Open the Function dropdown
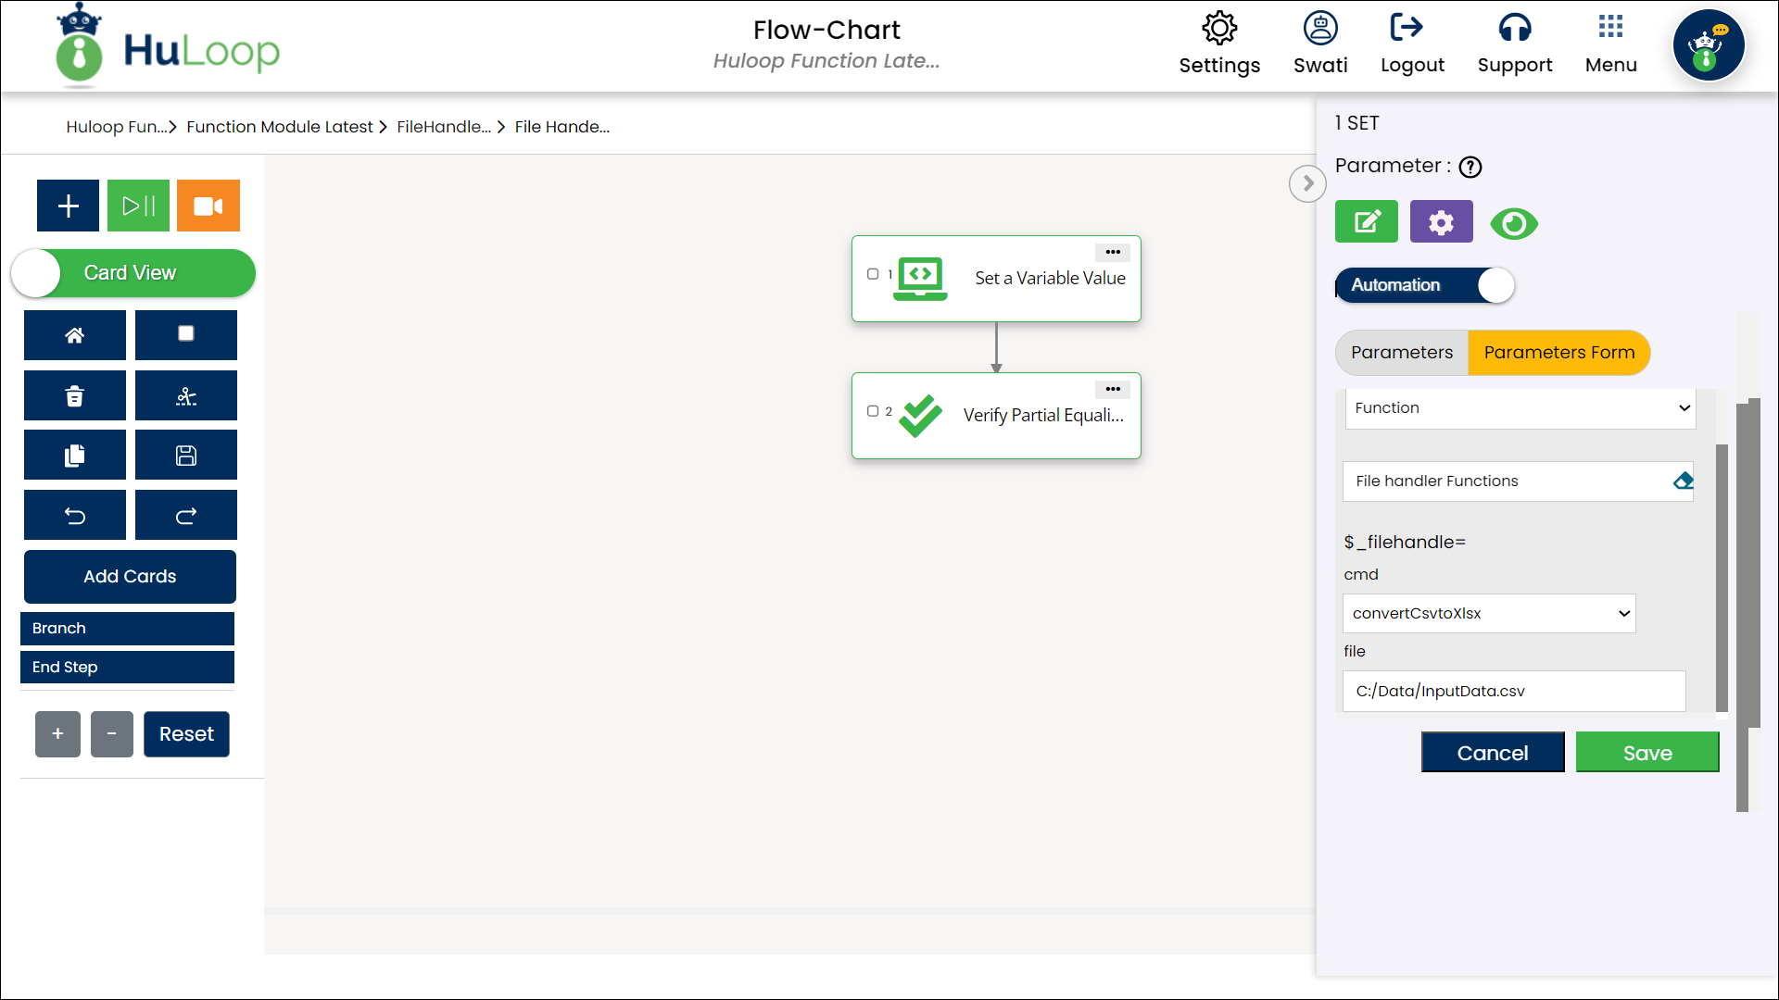The width and height of the screenshot is (1779, 1000). coord(1520,408)
